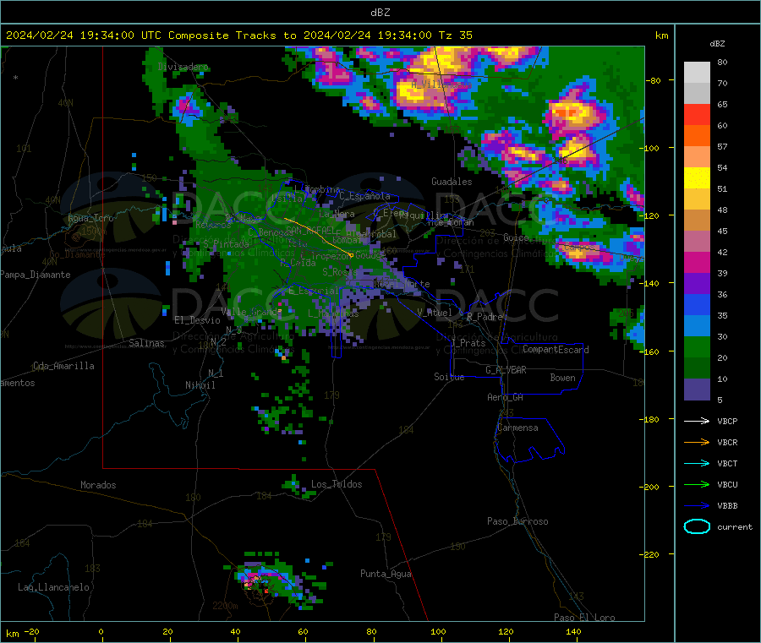Click the 0 km horizontal axis tick
Image resolution: width=761 pixels, height=643 pixels.
point(101,632)
